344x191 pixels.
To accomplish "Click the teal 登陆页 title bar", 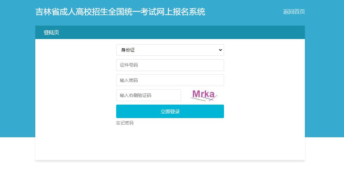I will (52, 32).
